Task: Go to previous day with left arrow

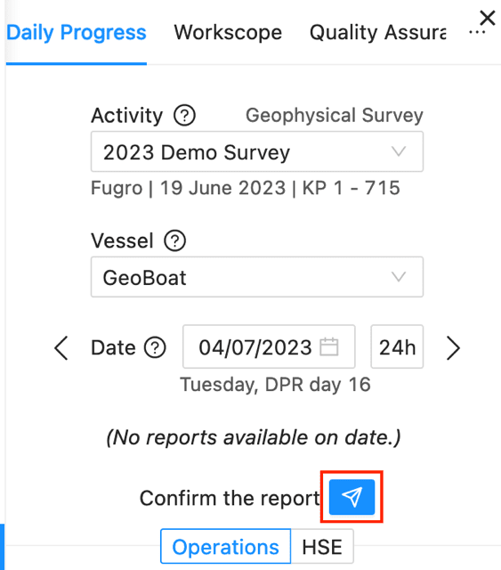Action: click(x=61, y=348)
